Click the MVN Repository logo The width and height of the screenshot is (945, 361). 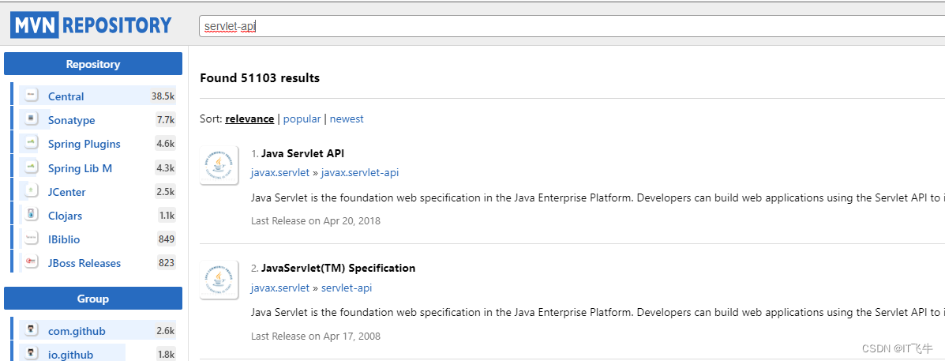point(92,25)
